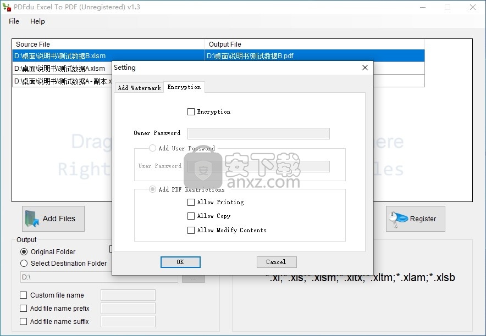Open the File menu

coord(14,21)
